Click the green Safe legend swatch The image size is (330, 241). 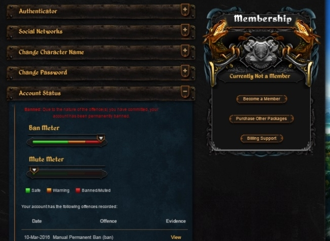point(28,191)
